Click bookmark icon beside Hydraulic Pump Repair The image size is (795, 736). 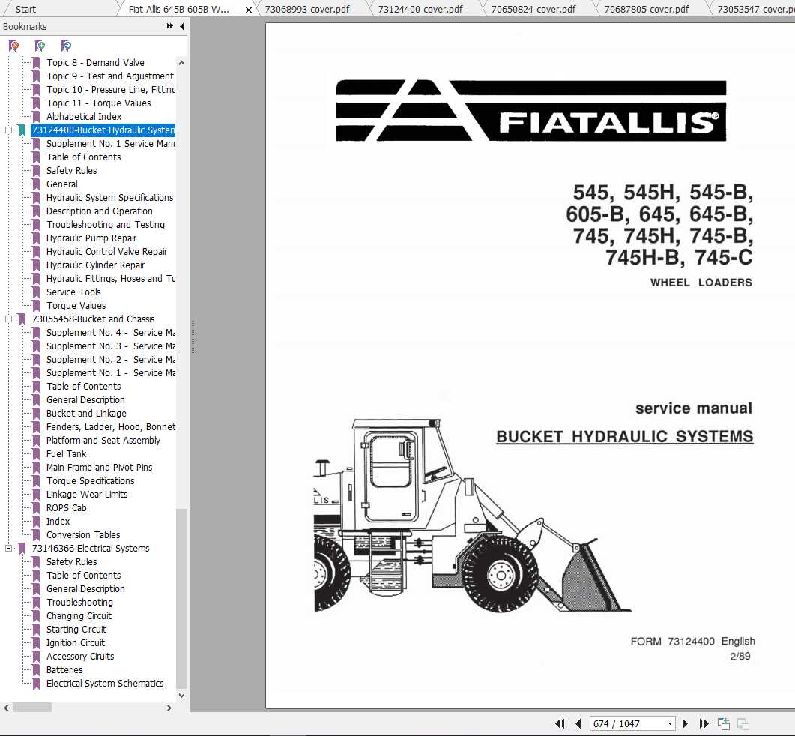(36, 238)
